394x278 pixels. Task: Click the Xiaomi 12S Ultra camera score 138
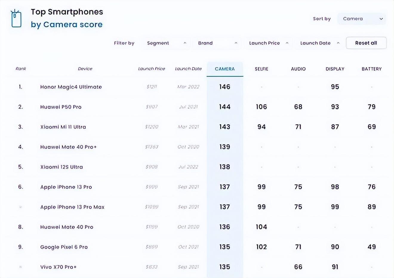(x=225, y=167)
